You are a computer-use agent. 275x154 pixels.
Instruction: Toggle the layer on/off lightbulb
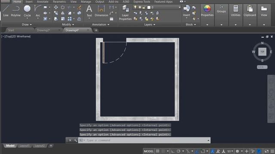(x=135, y=7)
